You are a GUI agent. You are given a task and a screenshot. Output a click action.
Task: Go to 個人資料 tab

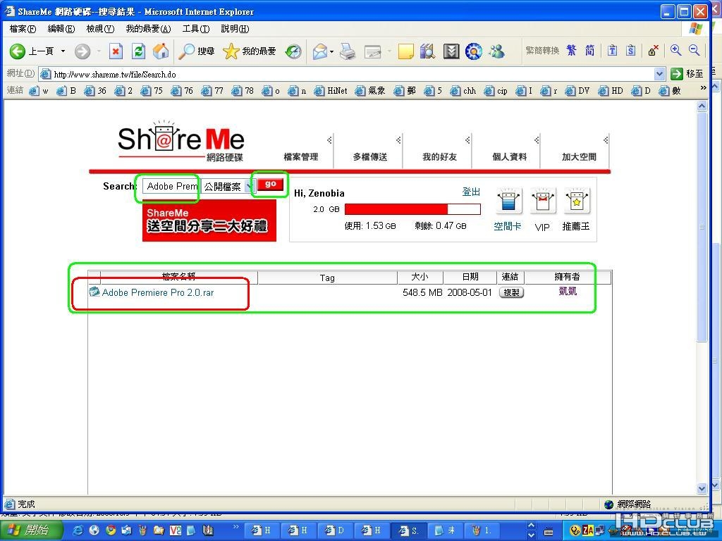(509, 157)
